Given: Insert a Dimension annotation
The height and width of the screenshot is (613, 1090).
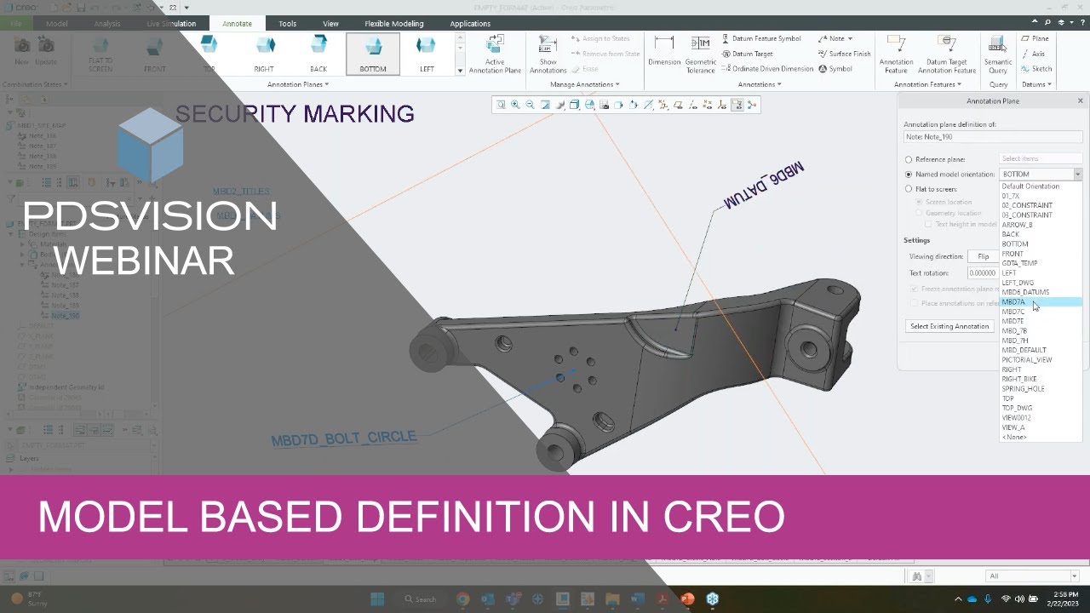Looking at the screenshot, I should pos(664,51).
